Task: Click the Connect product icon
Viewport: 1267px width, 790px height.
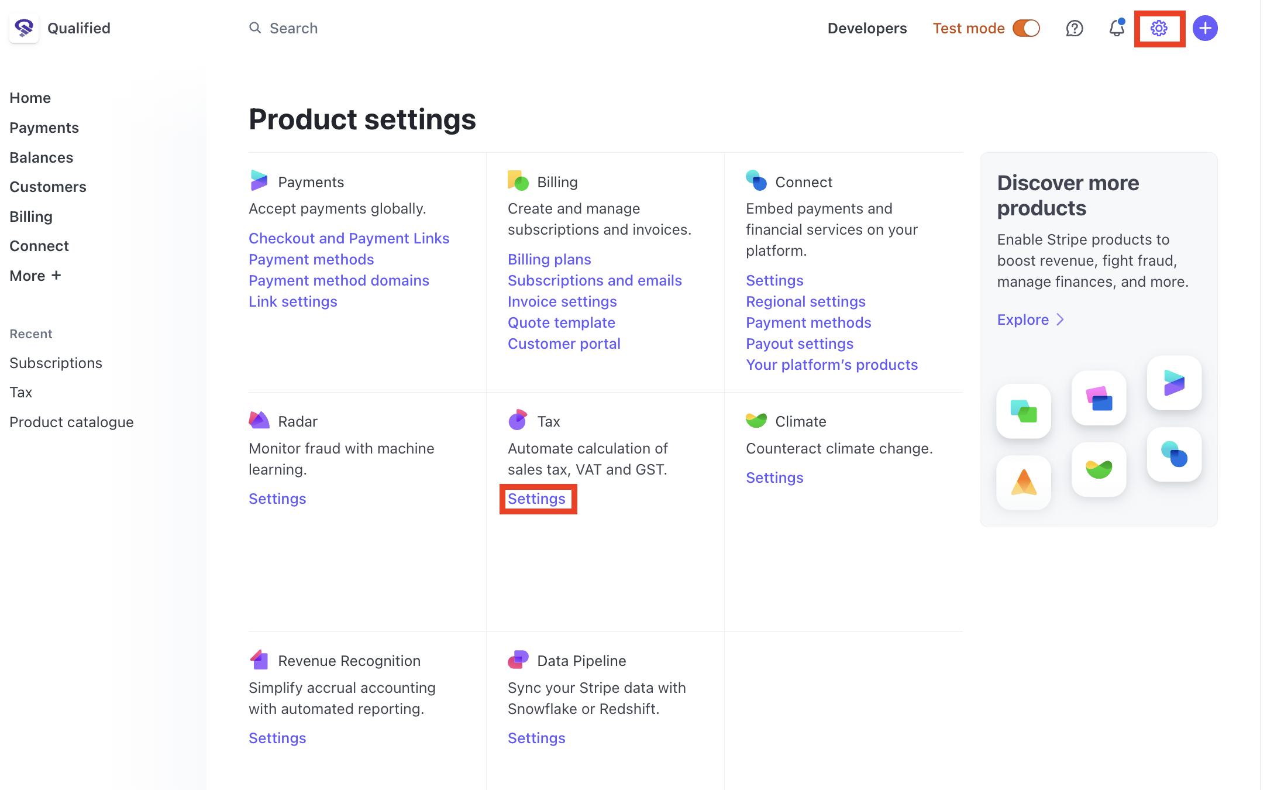Action: click(x=756, y=181)
